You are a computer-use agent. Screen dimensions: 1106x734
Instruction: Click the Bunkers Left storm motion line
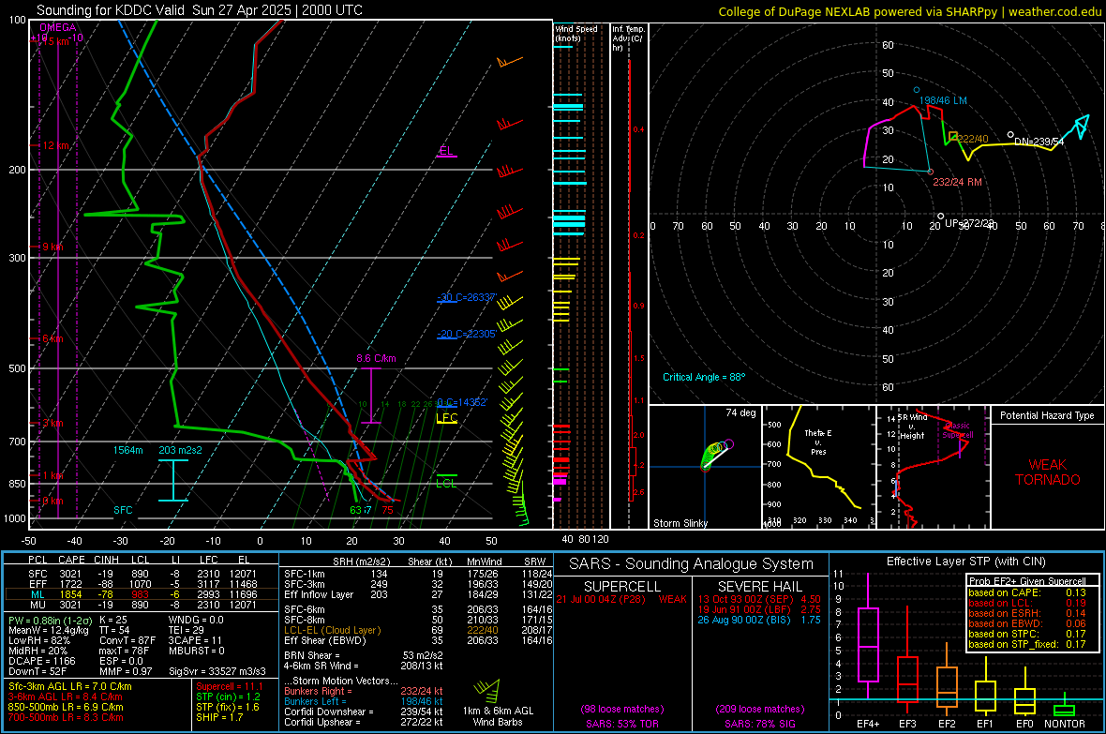364,701
